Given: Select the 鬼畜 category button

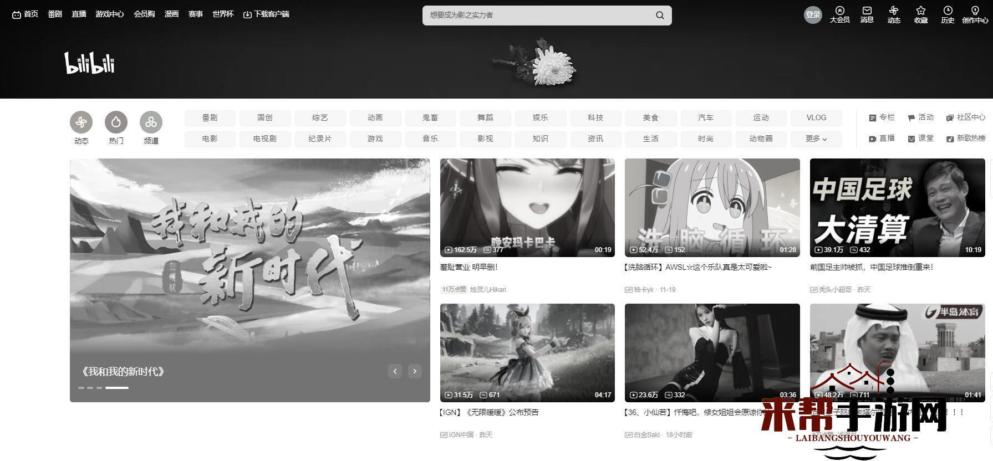Looking at the screenshot, I should point(430,118).
